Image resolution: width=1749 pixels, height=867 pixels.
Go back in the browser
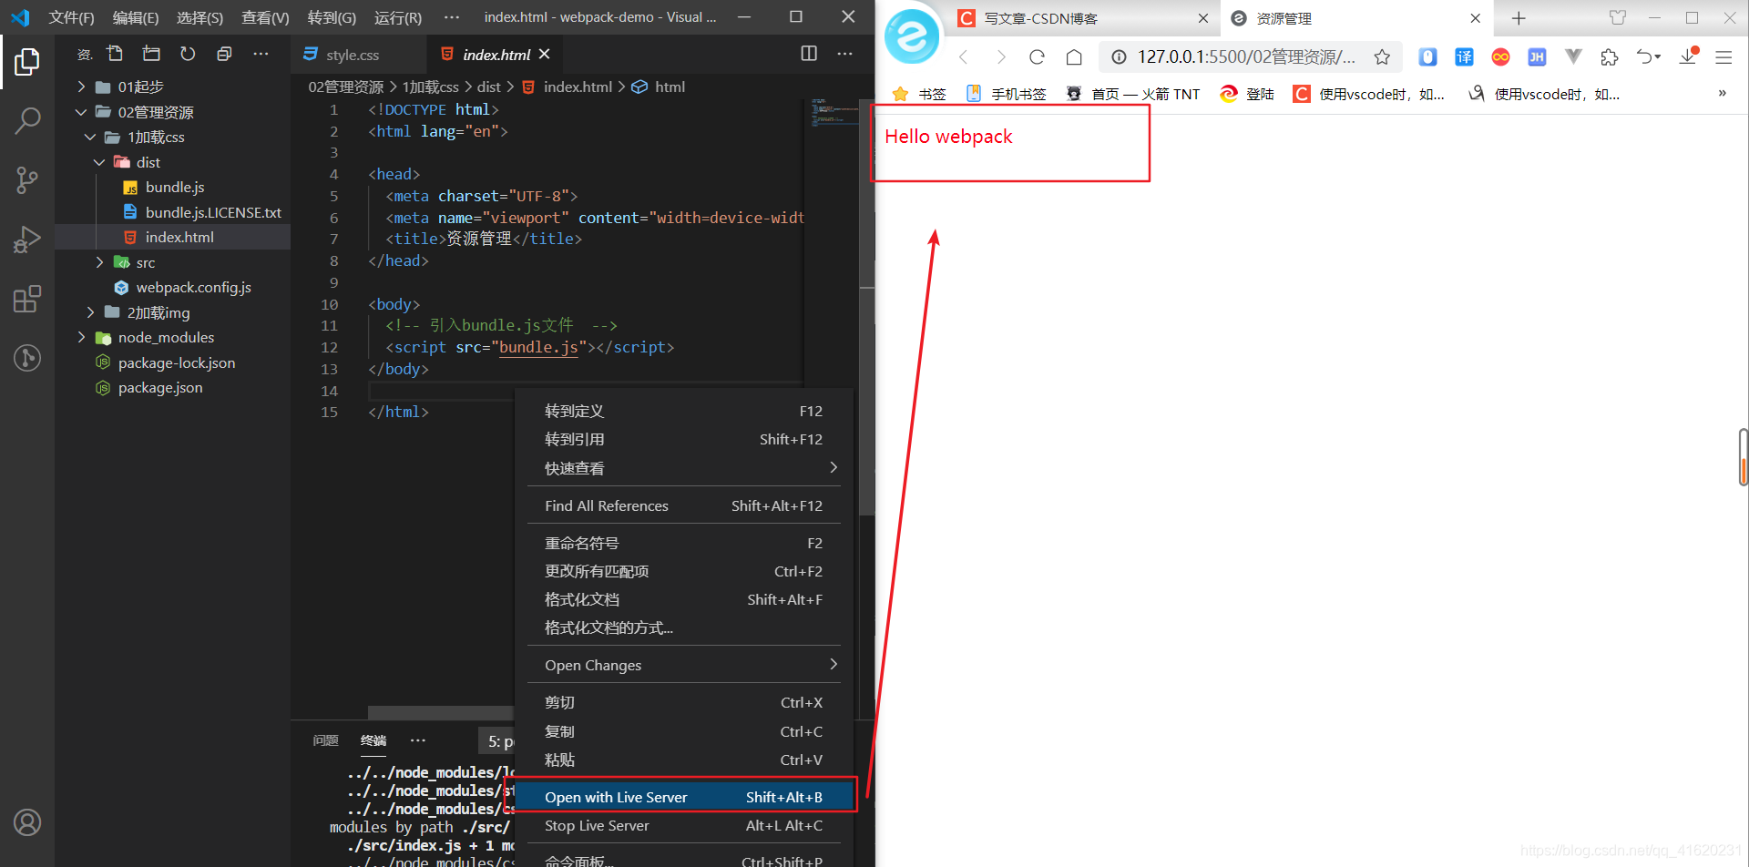click(964, 57)
